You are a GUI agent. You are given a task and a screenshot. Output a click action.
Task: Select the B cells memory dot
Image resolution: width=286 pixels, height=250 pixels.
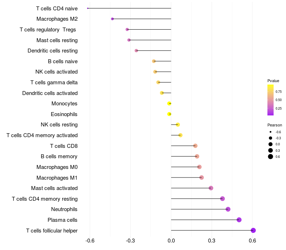pos(197,156)
